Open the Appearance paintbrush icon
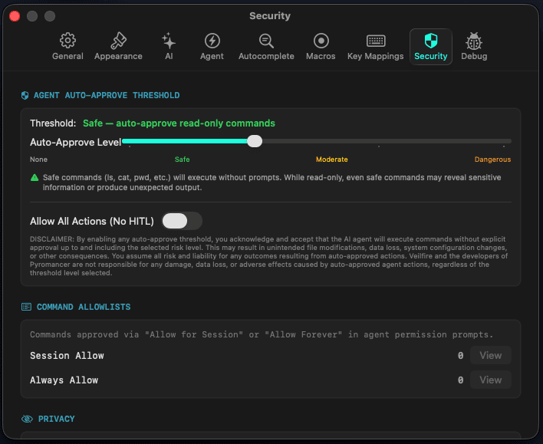Viewport: 543px width, 444px height. (x=118, y=41)
